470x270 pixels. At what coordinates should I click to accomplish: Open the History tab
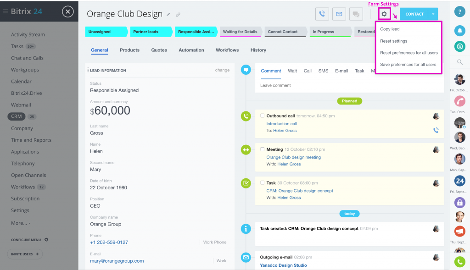coord(258,50)
